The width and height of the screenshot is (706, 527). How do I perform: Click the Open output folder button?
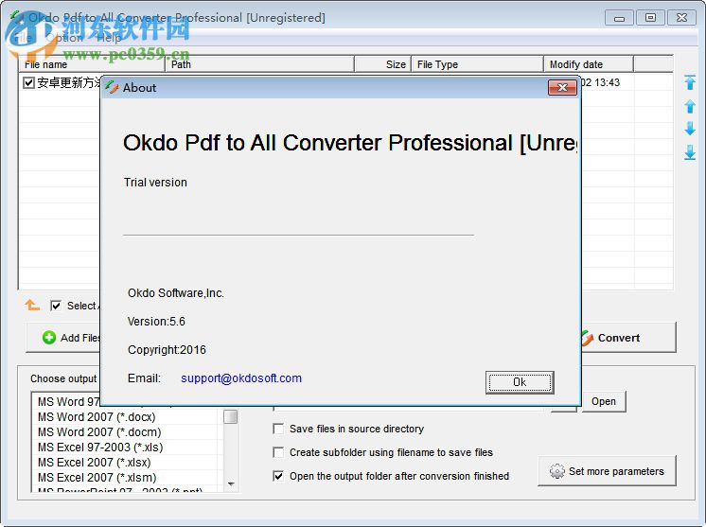coord(604,401)
